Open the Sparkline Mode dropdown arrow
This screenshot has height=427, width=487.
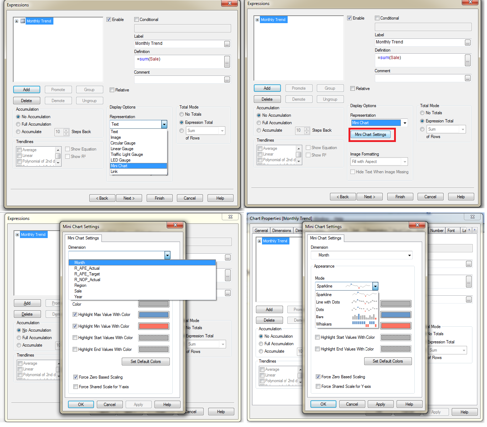point(375,286)
